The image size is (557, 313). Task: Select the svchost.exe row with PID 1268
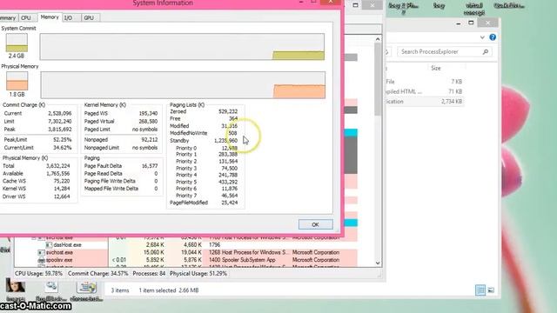click(185, 252)
